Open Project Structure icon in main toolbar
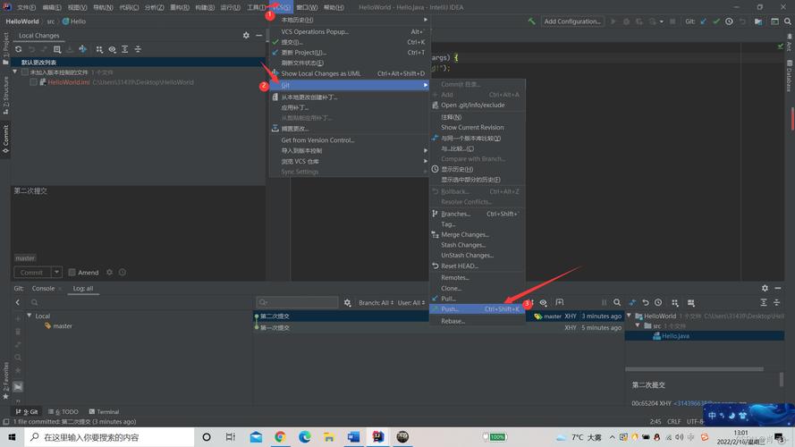This screenshot has height=447, width=795. pos(758,21)
